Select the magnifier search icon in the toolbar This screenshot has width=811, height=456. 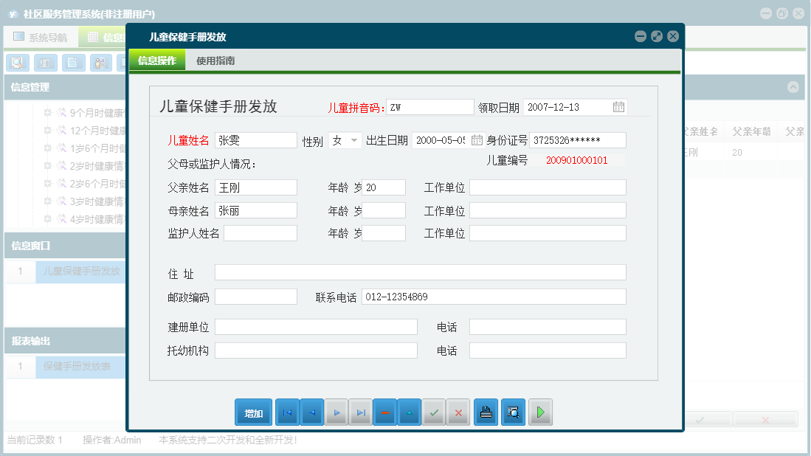point(17,63)
